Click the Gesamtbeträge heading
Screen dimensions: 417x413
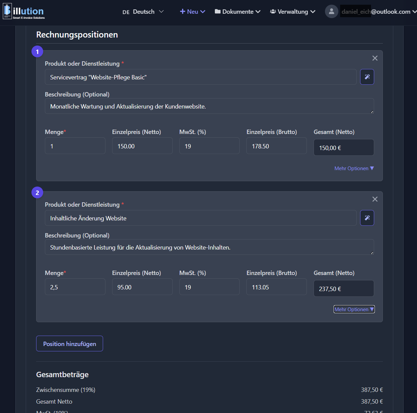click(x=62, y=374)
